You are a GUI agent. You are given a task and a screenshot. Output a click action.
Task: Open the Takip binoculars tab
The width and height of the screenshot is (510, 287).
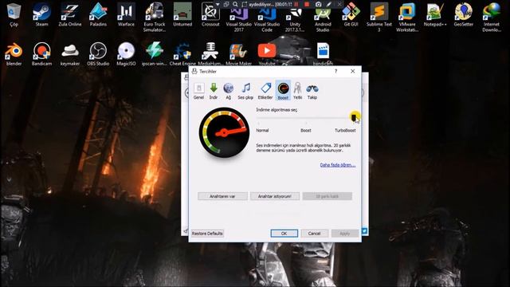(312, 91)
